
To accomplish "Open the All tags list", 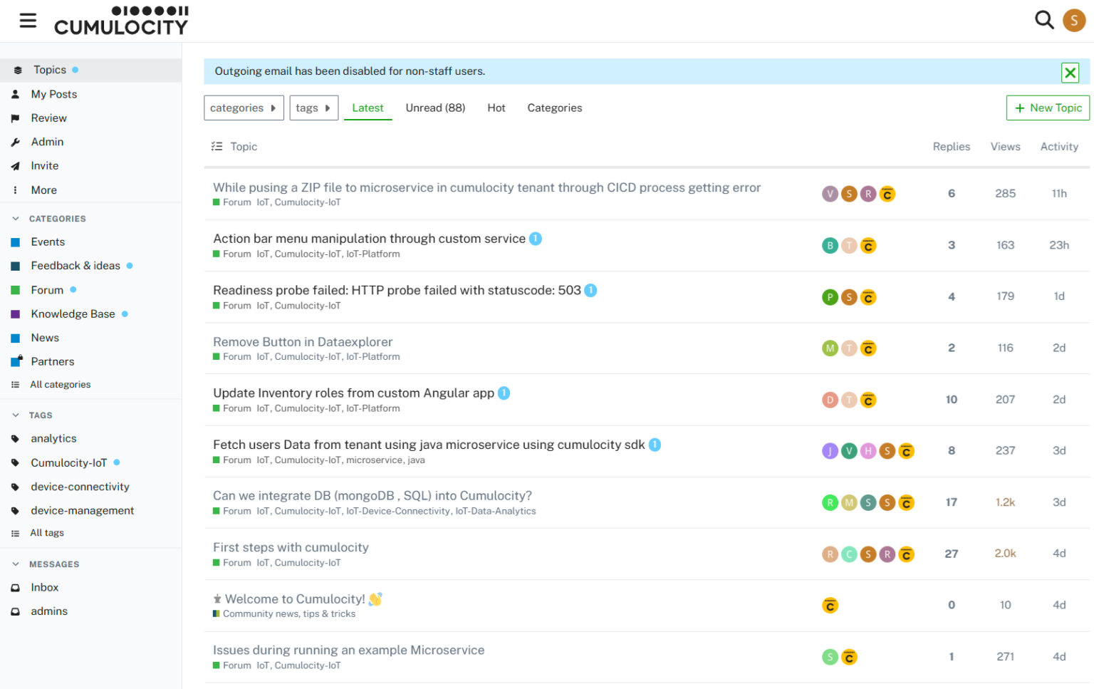I will click(x=46, y=532).
